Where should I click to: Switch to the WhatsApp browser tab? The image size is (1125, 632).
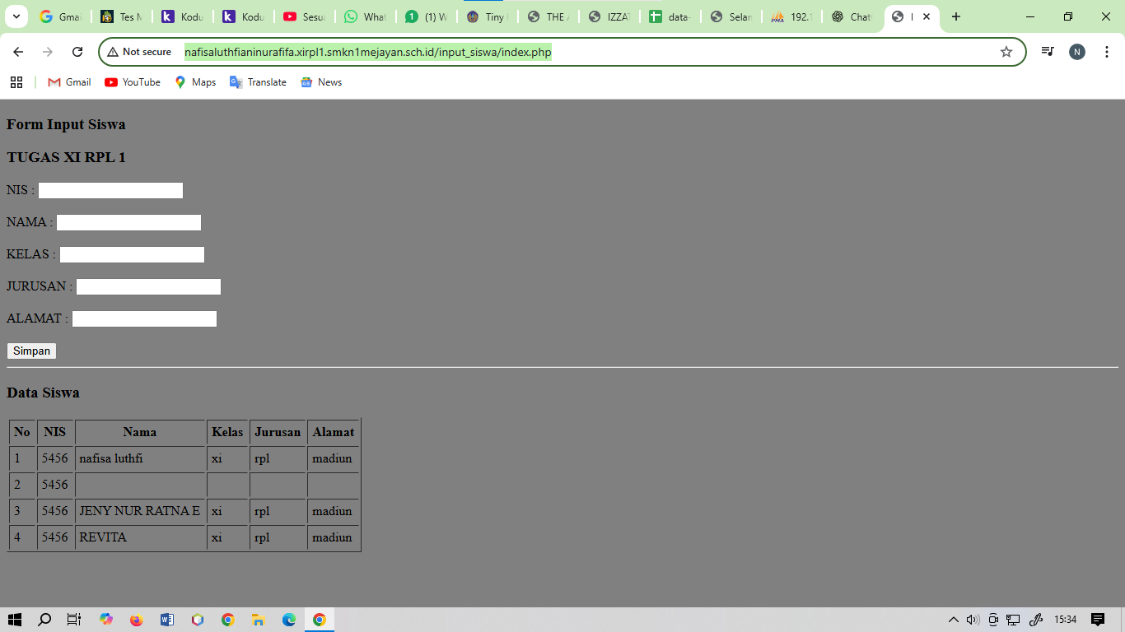coord(364,16)
